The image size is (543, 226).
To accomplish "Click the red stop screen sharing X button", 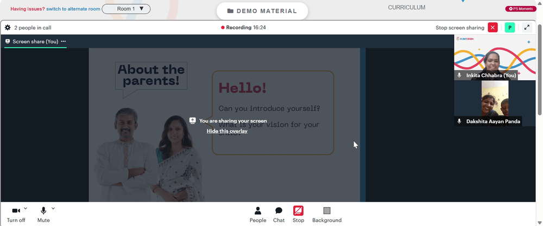I will tap(493, 28).
